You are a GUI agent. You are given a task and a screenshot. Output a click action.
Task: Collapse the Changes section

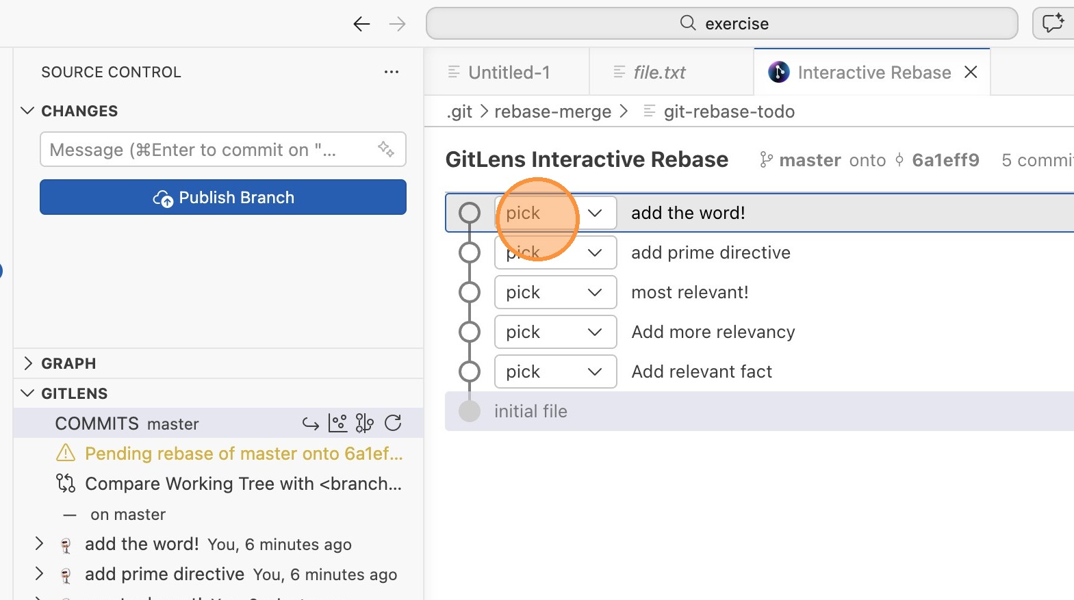pos(27,111)
